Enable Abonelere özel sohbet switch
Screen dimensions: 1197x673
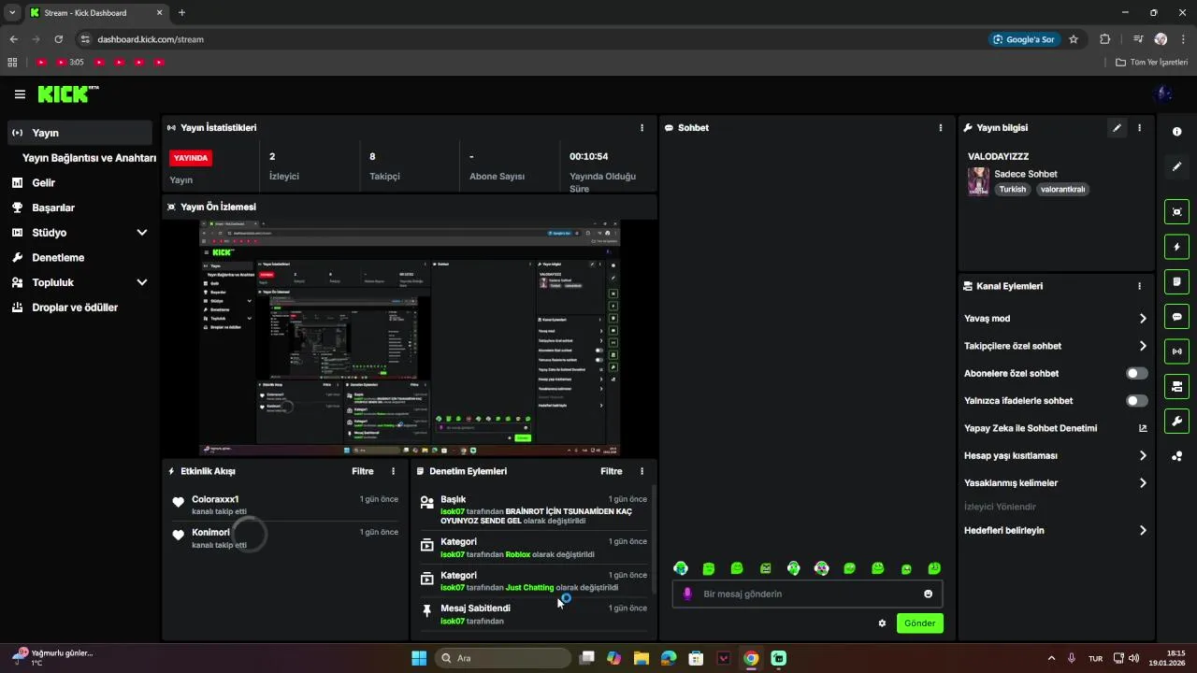click(1136, 373)
